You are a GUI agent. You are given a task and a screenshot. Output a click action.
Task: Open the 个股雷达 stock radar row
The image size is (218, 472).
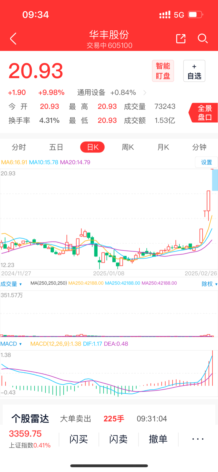[x=109, y=418]
